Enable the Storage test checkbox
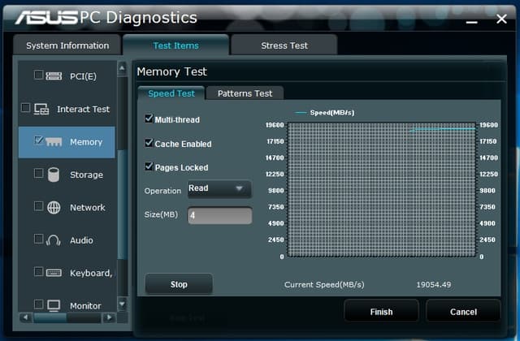Screen dimensions: 520x341 pos(38,173)
